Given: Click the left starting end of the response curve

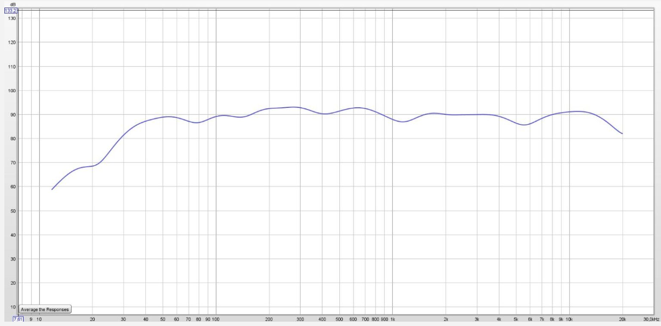Looking at the screenshot, I should point(52,189).
